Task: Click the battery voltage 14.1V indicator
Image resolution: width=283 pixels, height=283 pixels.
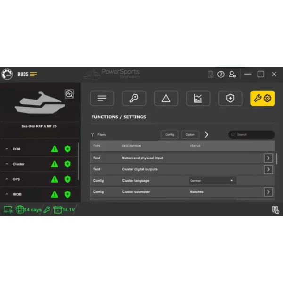Action: tap(64, 210)
